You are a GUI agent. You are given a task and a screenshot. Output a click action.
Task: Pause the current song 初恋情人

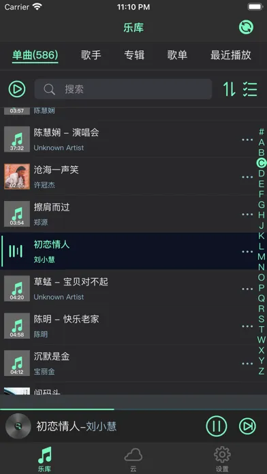click(x=216, y=426)
